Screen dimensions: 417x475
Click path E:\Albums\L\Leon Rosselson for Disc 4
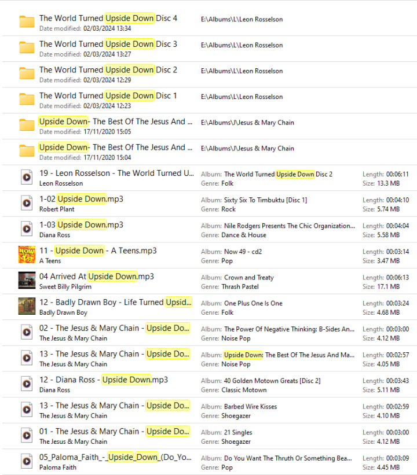[x=242, y=20]
